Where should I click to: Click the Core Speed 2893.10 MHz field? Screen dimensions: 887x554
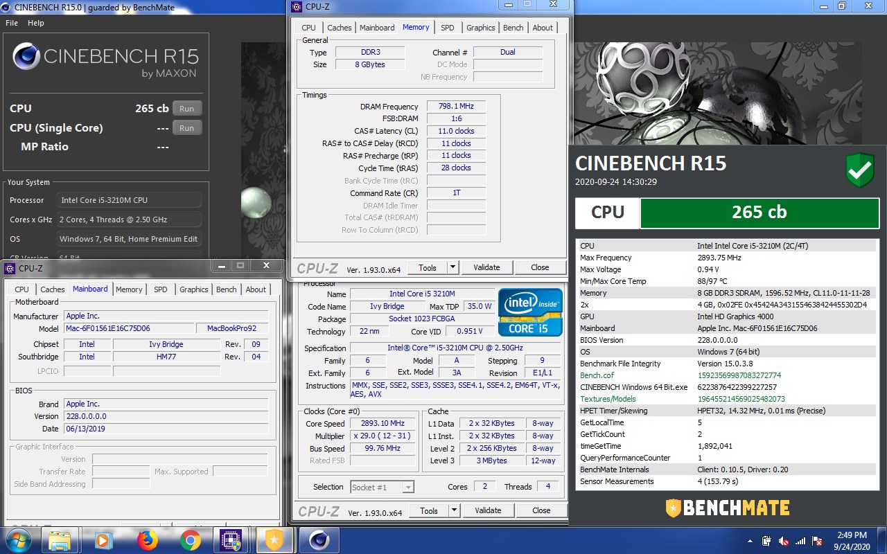[x=383, y=423]
